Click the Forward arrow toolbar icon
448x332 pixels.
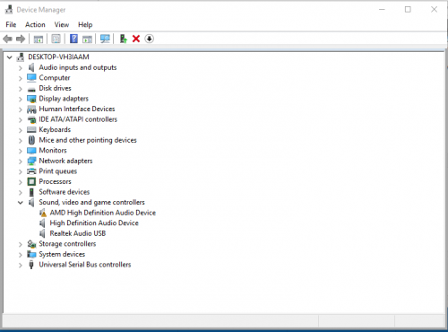coord(21,39)
